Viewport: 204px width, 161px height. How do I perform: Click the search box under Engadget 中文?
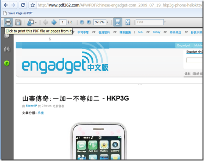pos(195,60)
